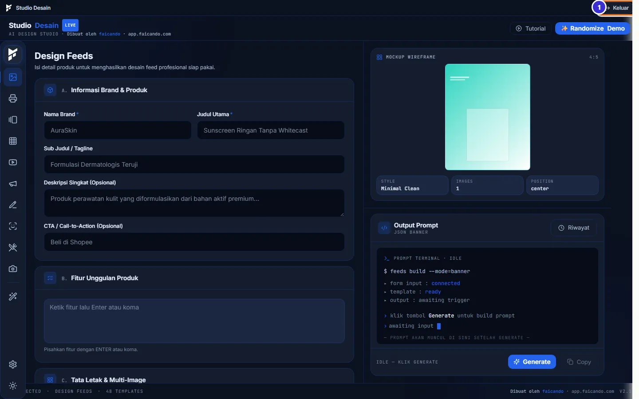Screen dimensions: 639x399
Task: Click the IMAGES 1 info box
Action: tap(487, 185)
